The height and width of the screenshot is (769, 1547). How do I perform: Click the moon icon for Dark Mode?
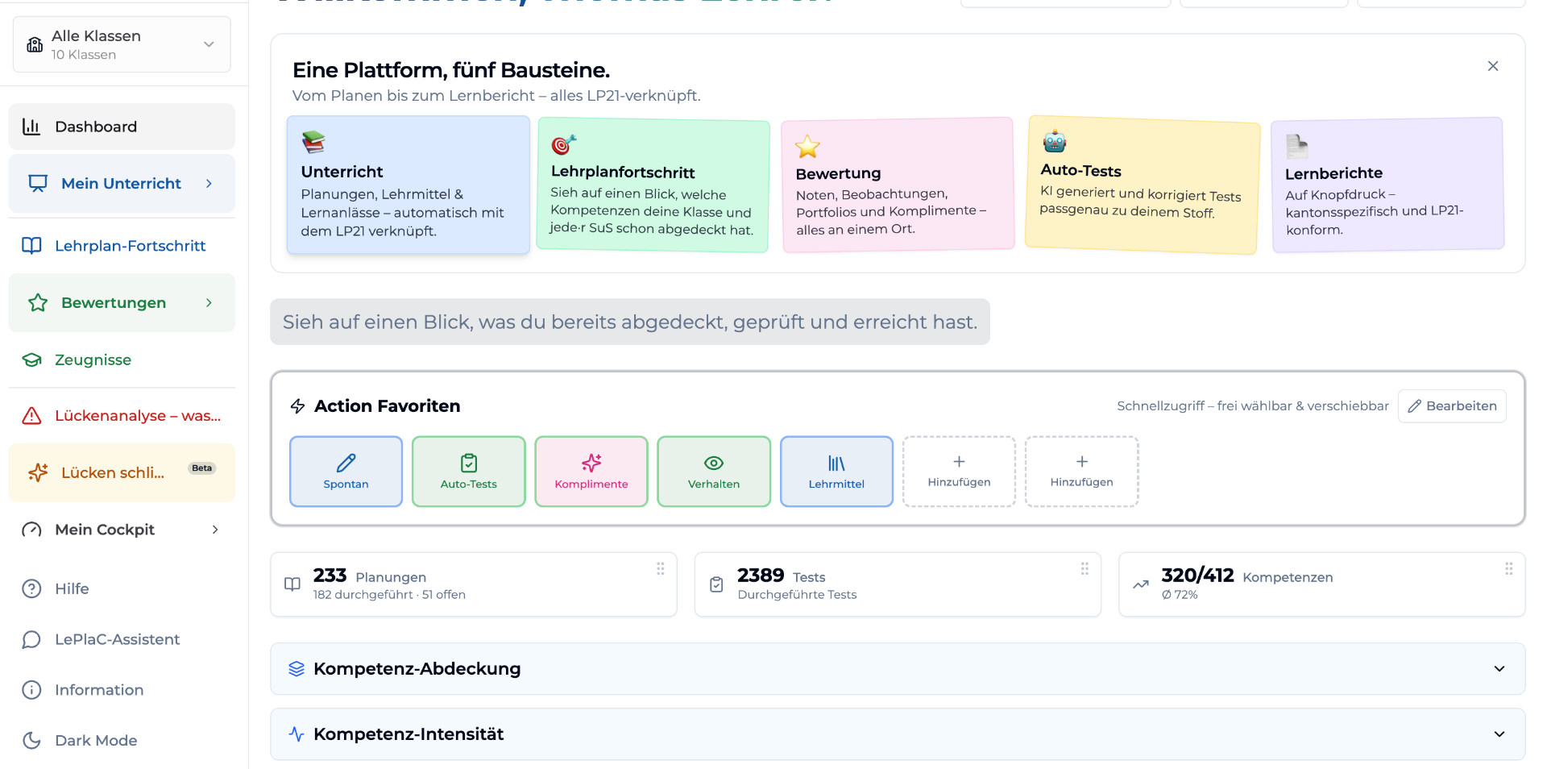pos(31,741)
